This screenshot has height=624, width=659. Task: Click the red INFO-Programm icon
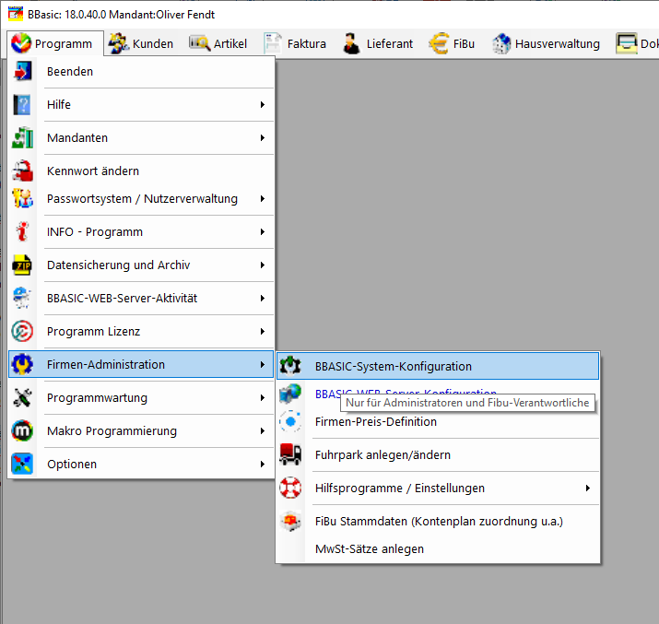click(x=22, y=232)
